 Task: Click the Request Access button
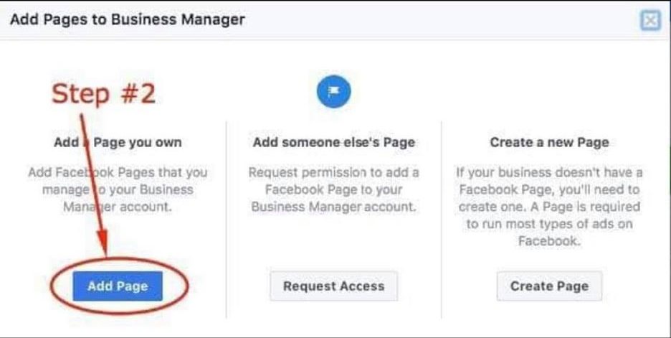point(334,286)
